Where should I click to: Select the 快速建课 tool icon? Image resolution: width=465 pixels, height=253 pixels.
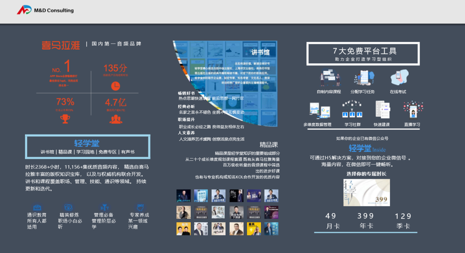[383, 109]
